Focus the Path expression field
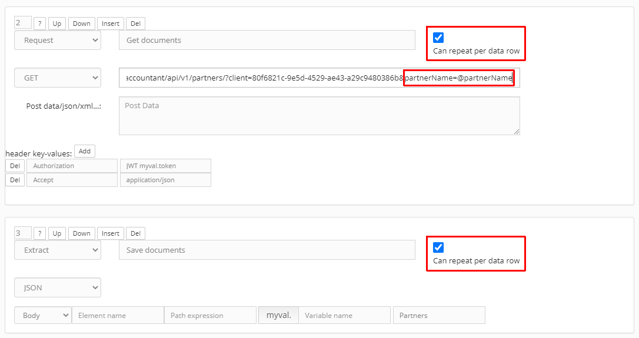 coord(210,315)
